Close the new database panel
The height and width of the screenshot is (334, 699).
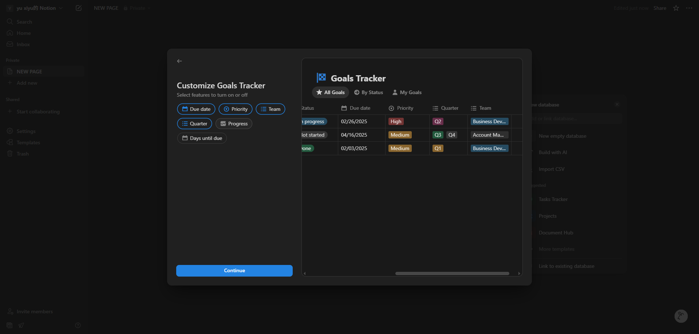pos(617,104)
